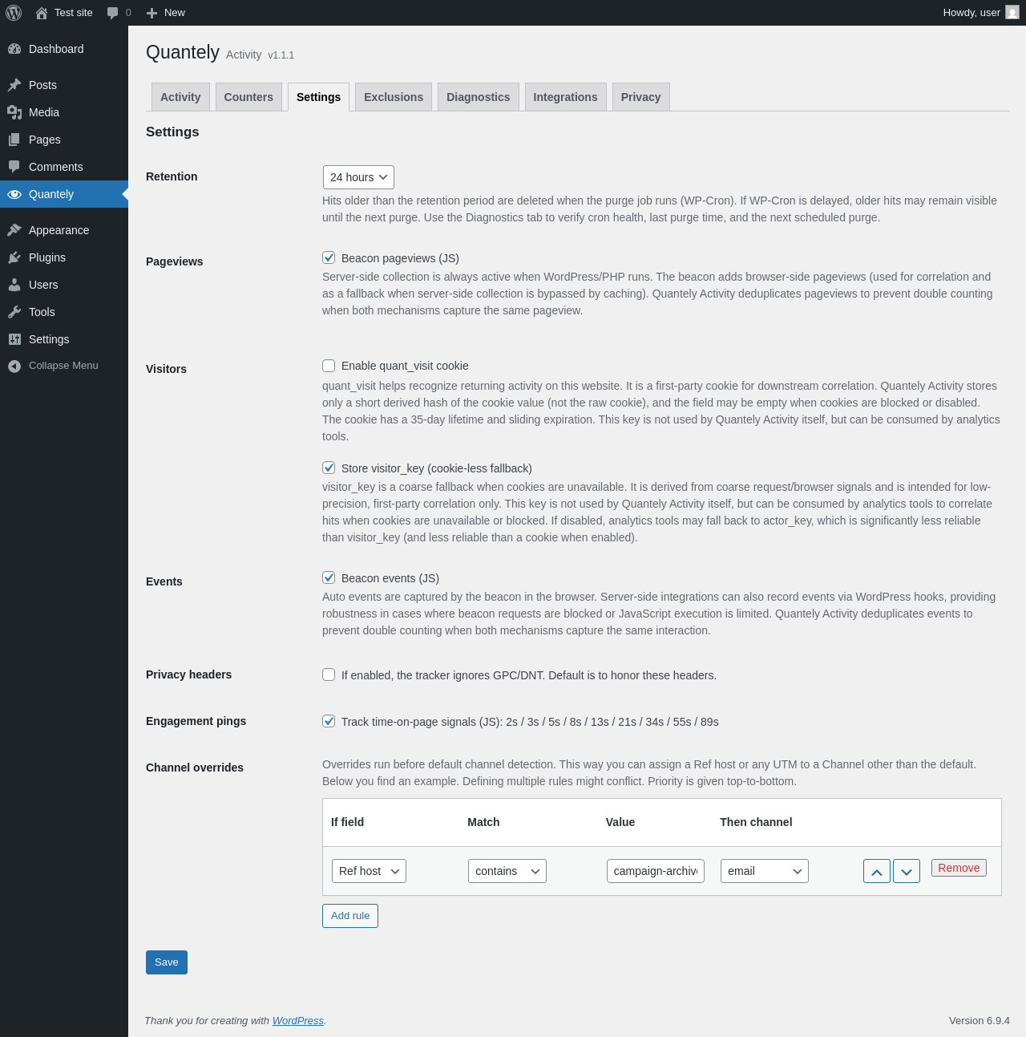Click the Posts pin icon

tap(14, 85)
